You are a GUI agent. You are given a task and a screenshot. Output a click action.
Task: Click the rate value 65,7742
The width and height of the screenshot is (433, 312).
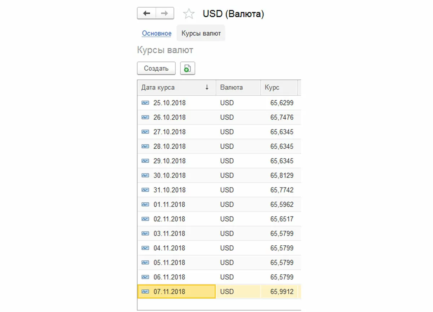tap(282, 190)
